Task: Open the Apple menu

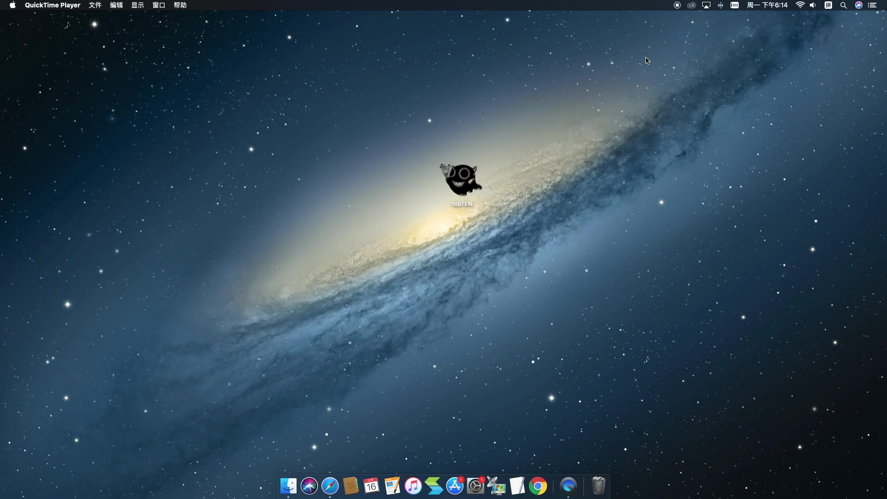Action: tap(12, 5)
